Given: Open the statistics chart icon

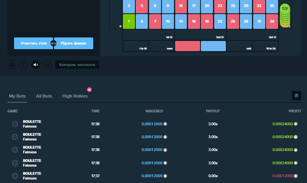Looking at the screenshot, I should [48, 65].
